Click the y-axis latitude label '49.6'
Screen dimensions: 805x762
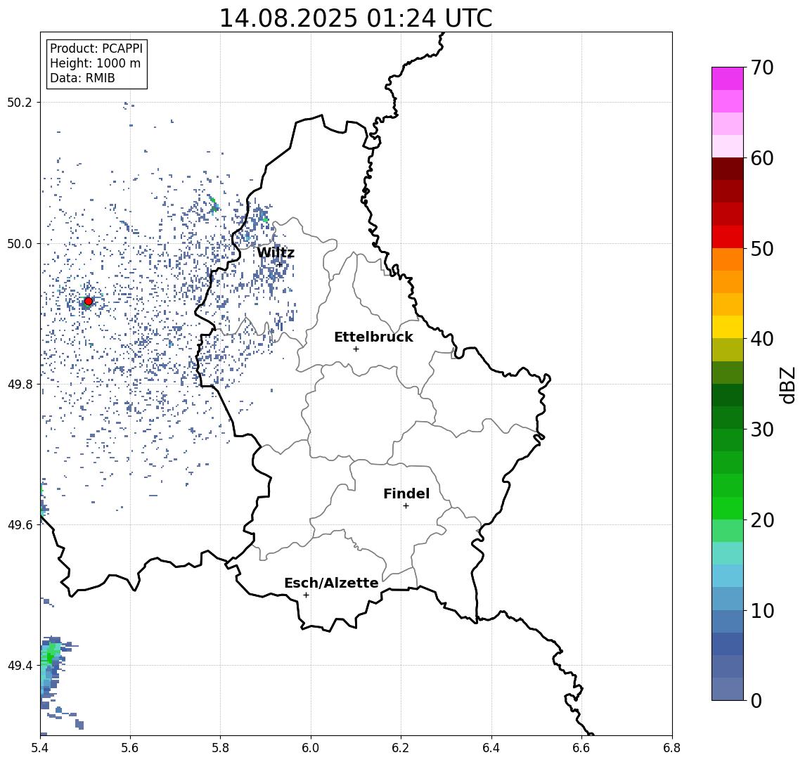[x=20, y=525]
